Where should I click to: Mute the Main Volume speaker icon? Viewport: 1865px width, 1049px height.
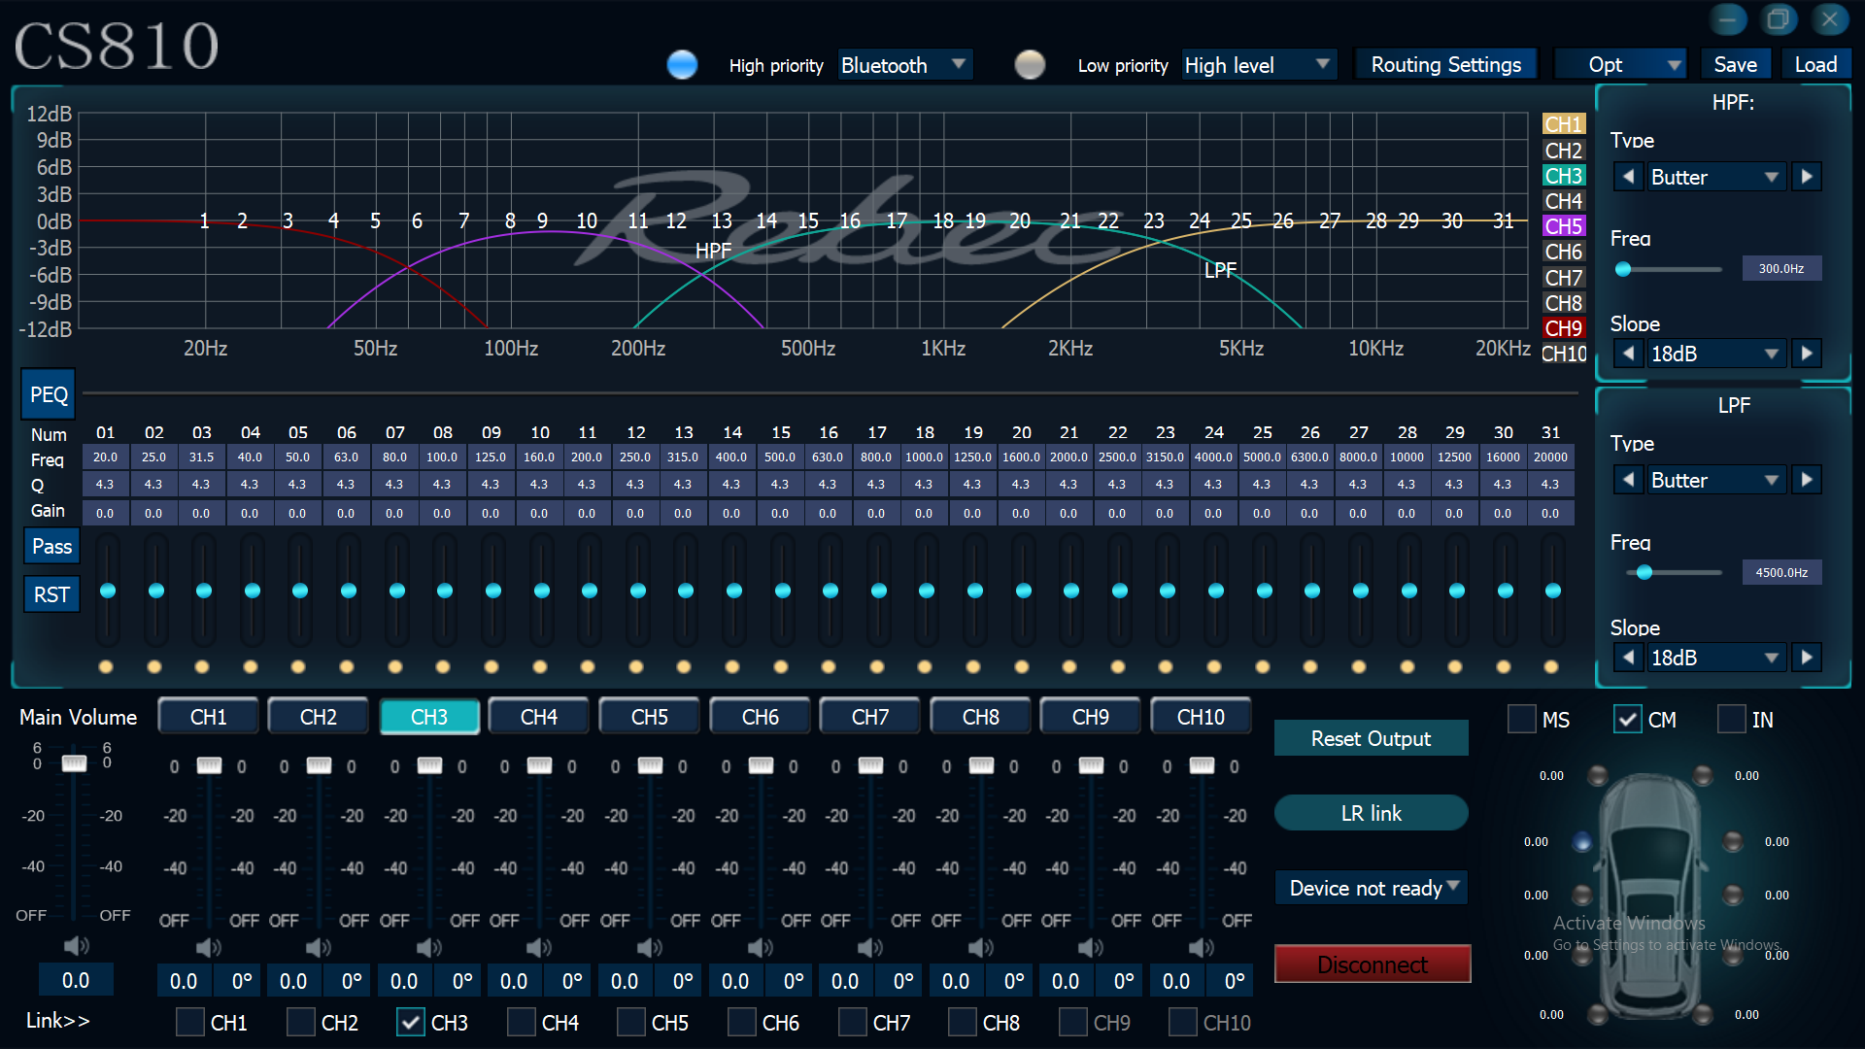75,945
